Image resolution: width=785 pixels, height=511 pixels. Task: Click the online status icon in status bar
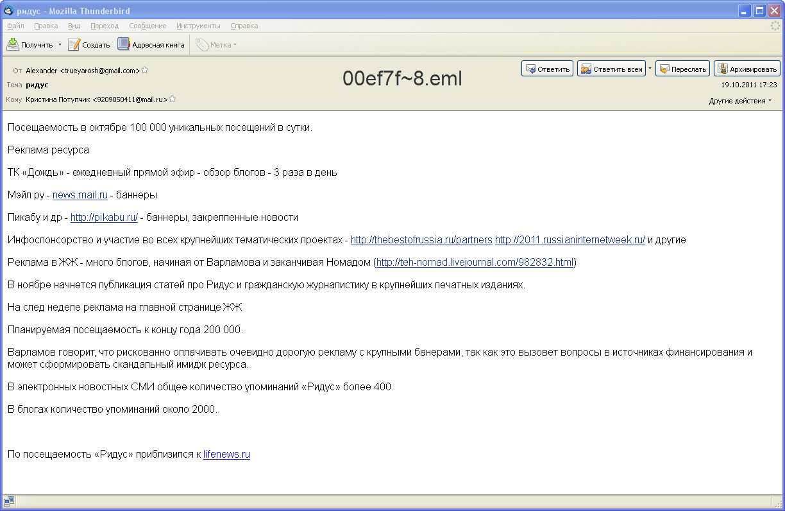[9, 501]
